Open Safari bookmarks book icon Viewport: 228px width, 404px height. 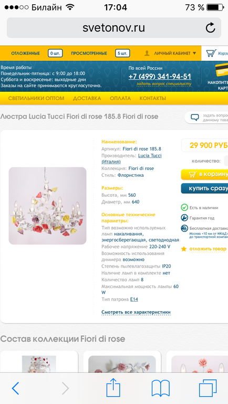pos(161,388)
